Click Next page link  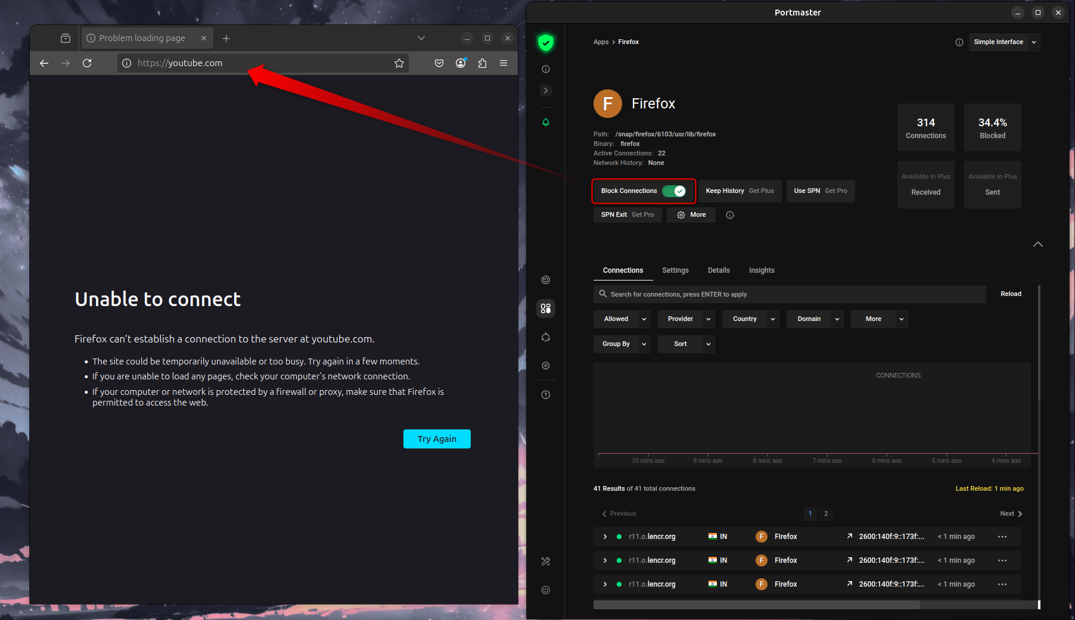tap(1011, 513)
